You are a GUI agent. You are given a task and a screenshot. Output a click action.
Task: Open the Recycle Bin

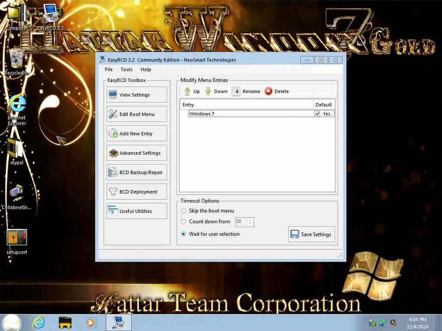tap(17, 62)
